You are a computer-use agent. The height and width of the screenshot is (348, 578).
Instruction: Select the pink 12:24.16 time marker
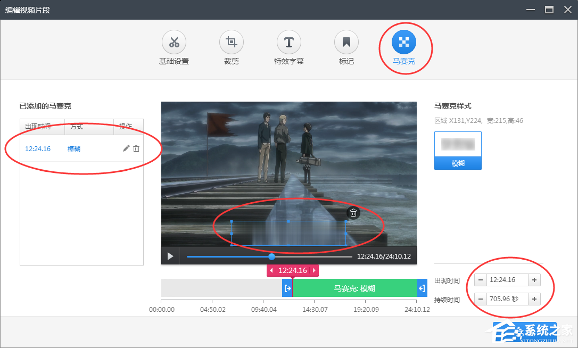coord(292,270)
